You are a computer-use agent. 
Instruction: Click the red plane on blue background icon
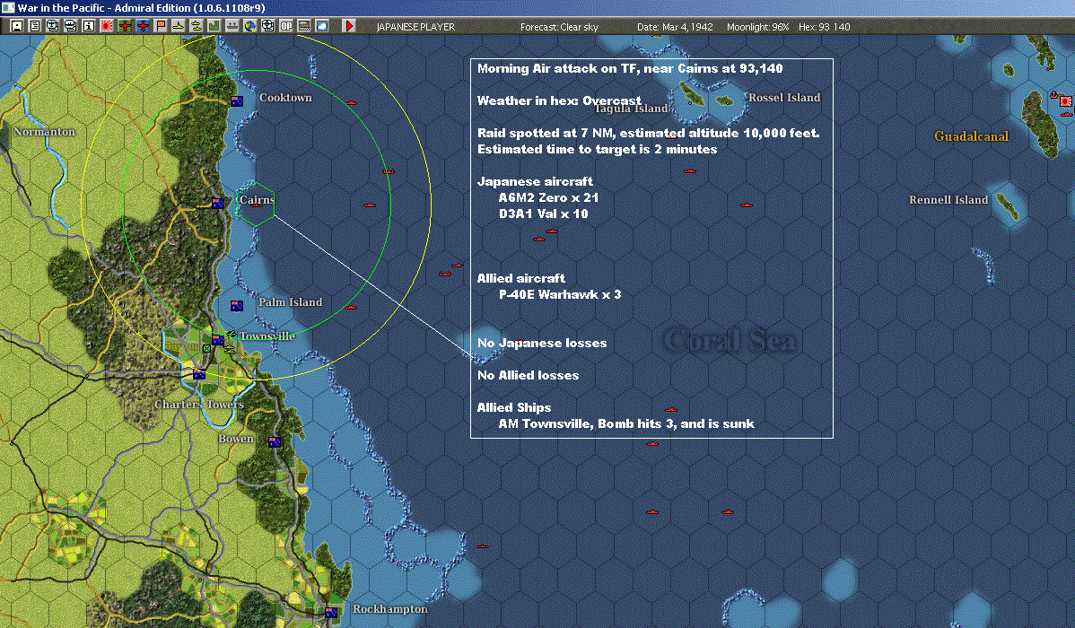coord(142,26)
